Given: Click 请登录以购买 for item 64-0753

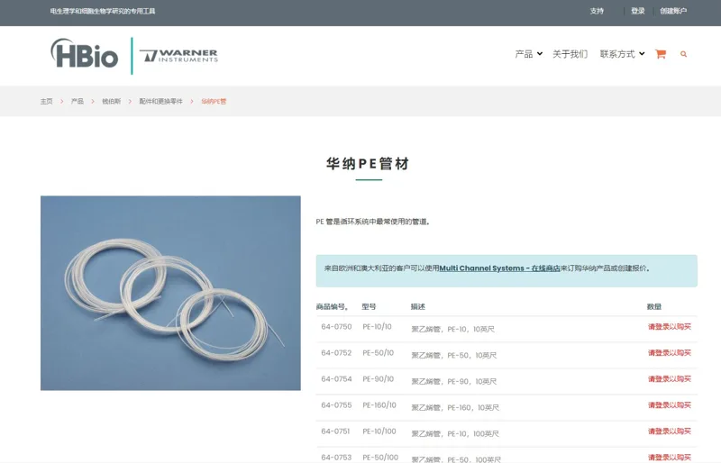Looking at the screenshot, I should coord(670,458).
